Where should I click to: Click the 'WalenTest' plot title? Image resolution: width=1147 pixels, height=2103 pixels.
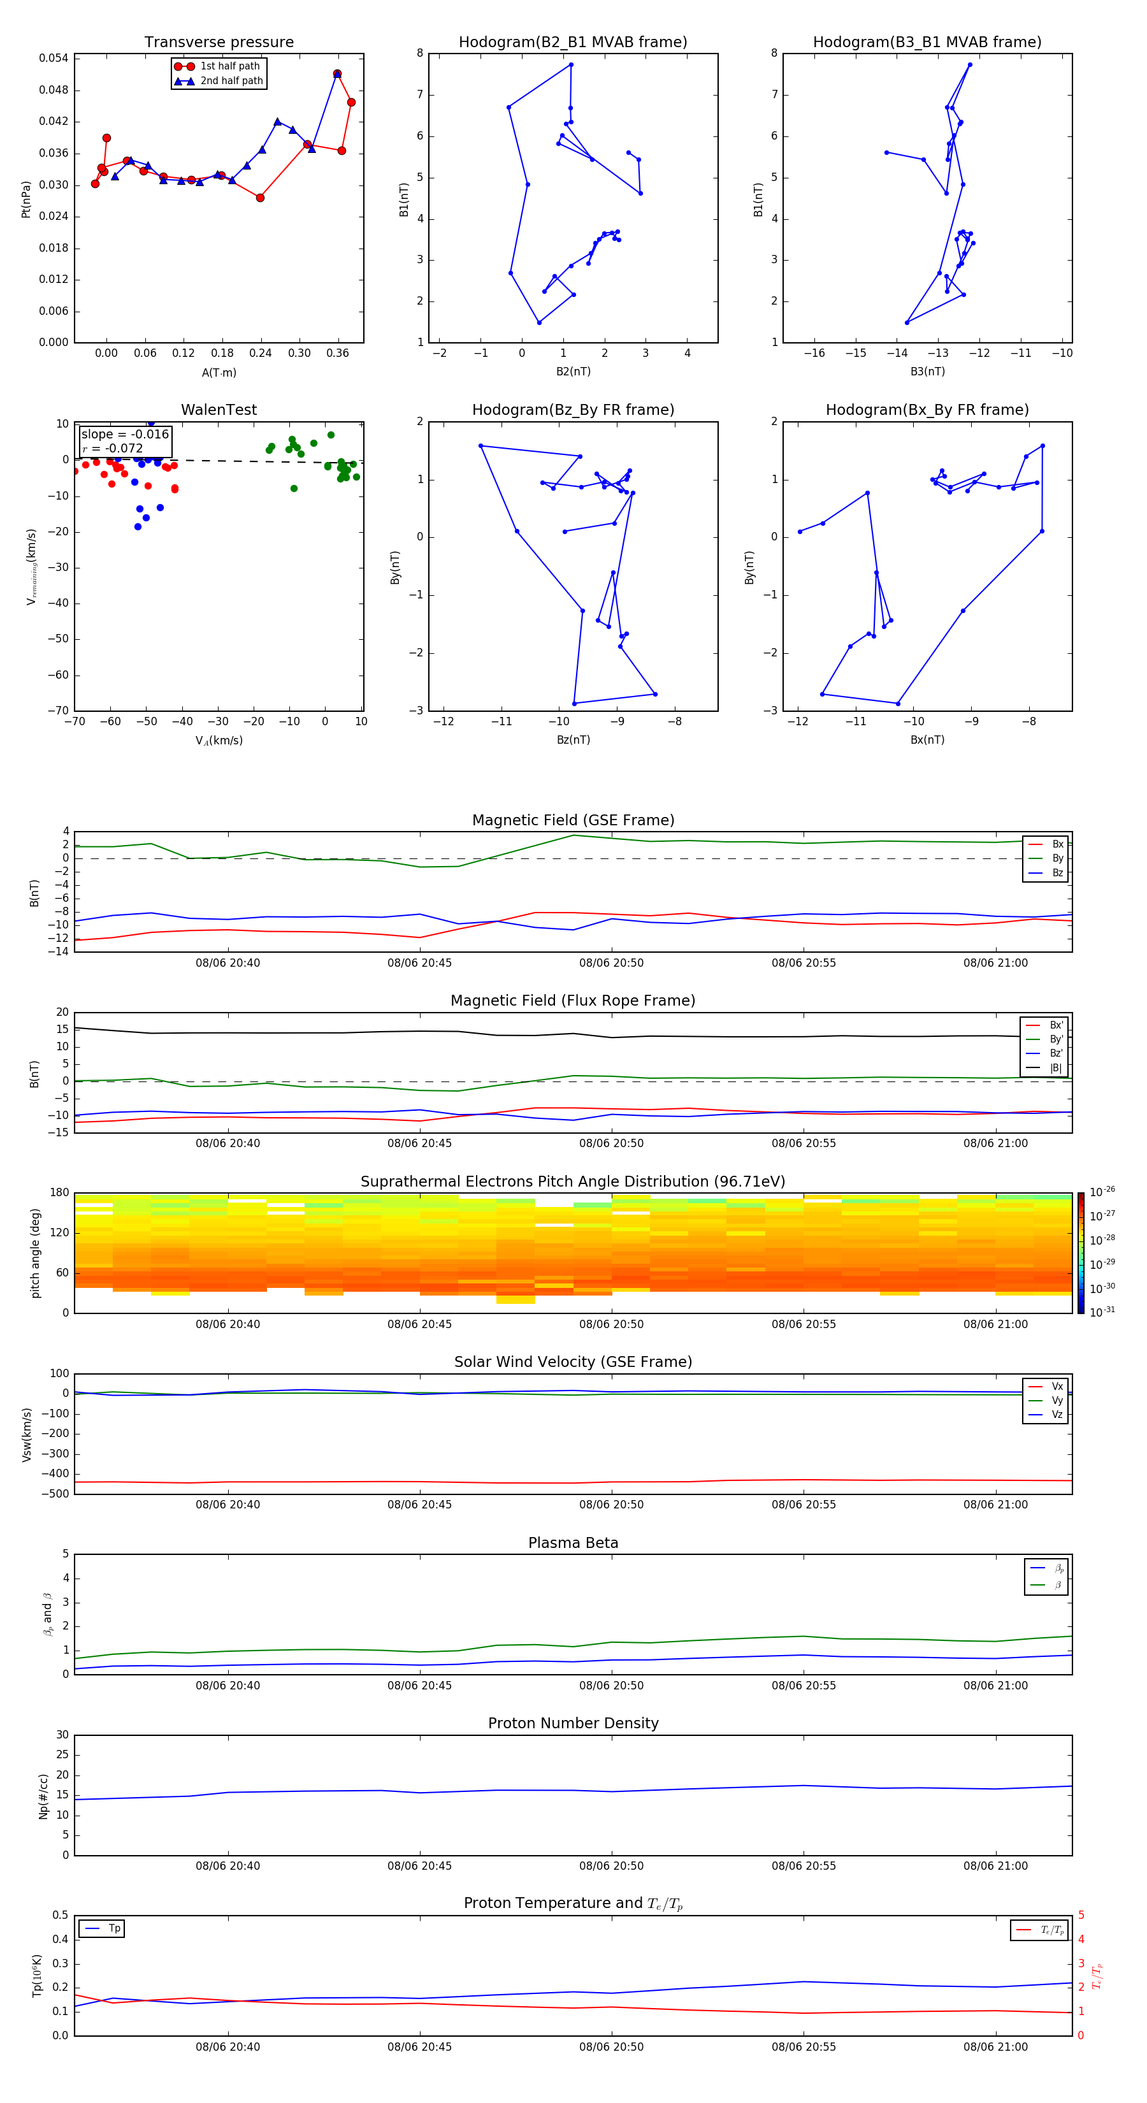pos(219,410)
